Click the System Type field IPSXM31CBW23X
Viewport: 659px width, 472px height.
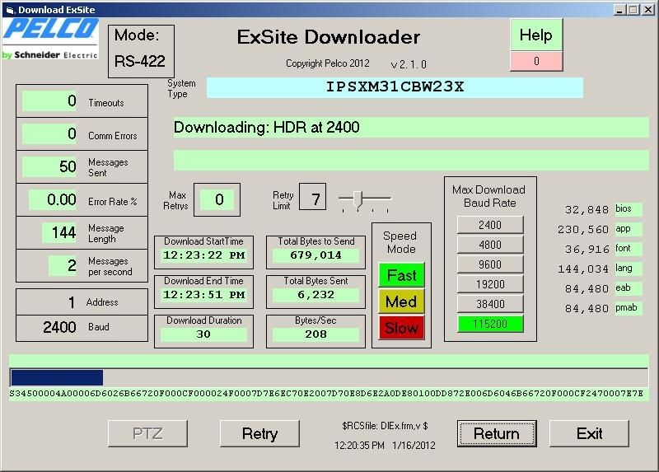pyautogui.click(x=395, y=87)
